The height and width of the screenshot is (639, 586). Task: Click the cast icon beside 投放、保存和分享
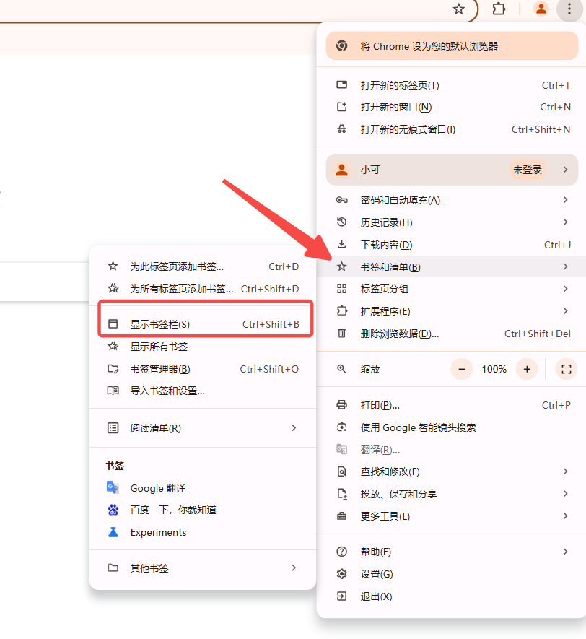[341, 494]
